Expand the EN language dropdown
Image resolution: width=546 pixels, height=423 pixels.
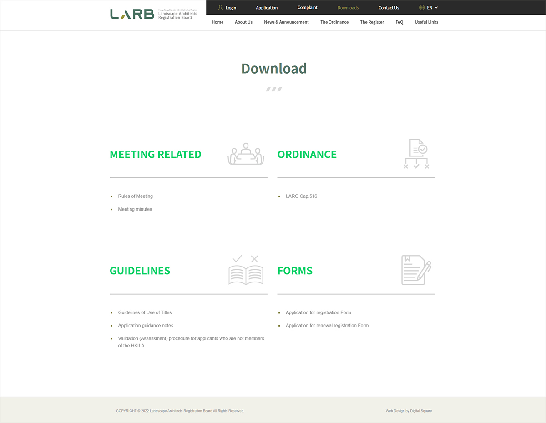[432, 8]
